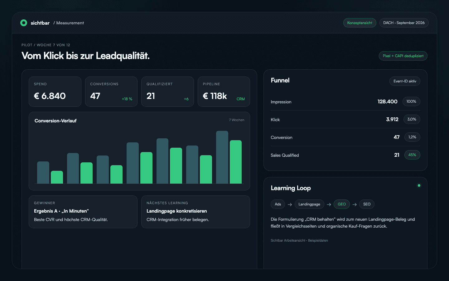Screen dimensions: 449x281
Task: Select the Ads chip in Learning Loop
Action: [x=278, y=204]
